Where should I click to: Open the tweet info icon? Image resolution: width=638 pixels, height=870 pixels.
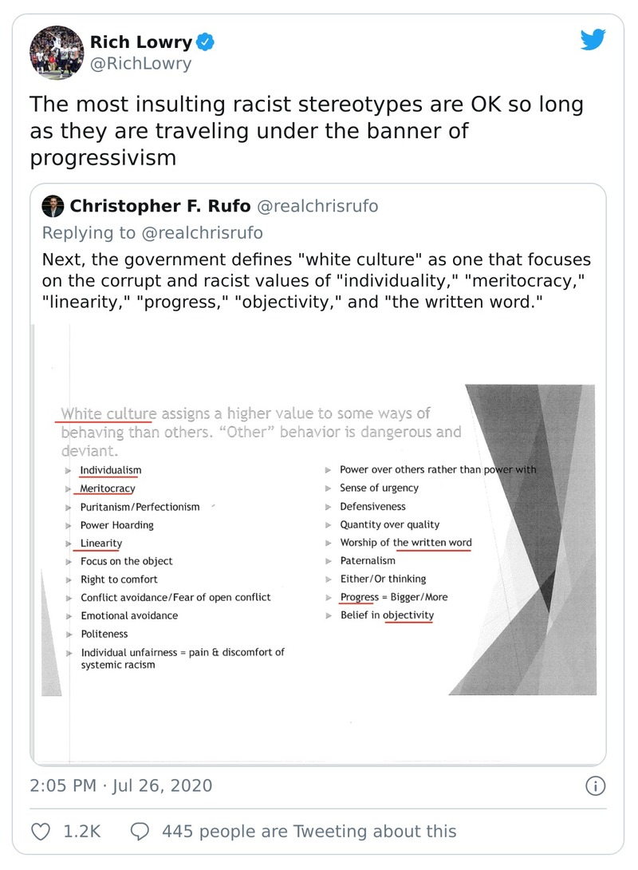(595, 786)
